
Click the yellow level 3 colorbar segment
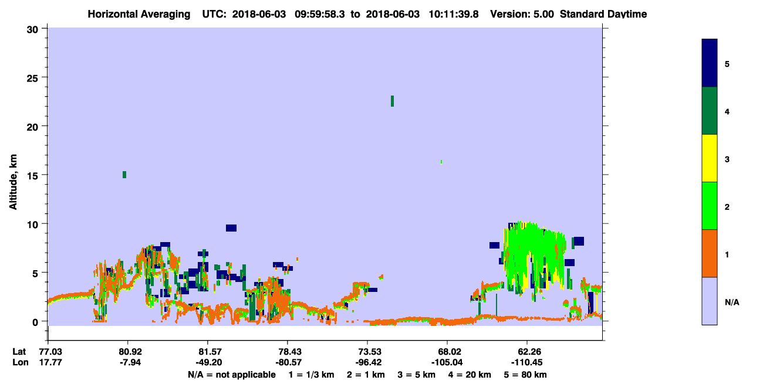click(710, 158)
